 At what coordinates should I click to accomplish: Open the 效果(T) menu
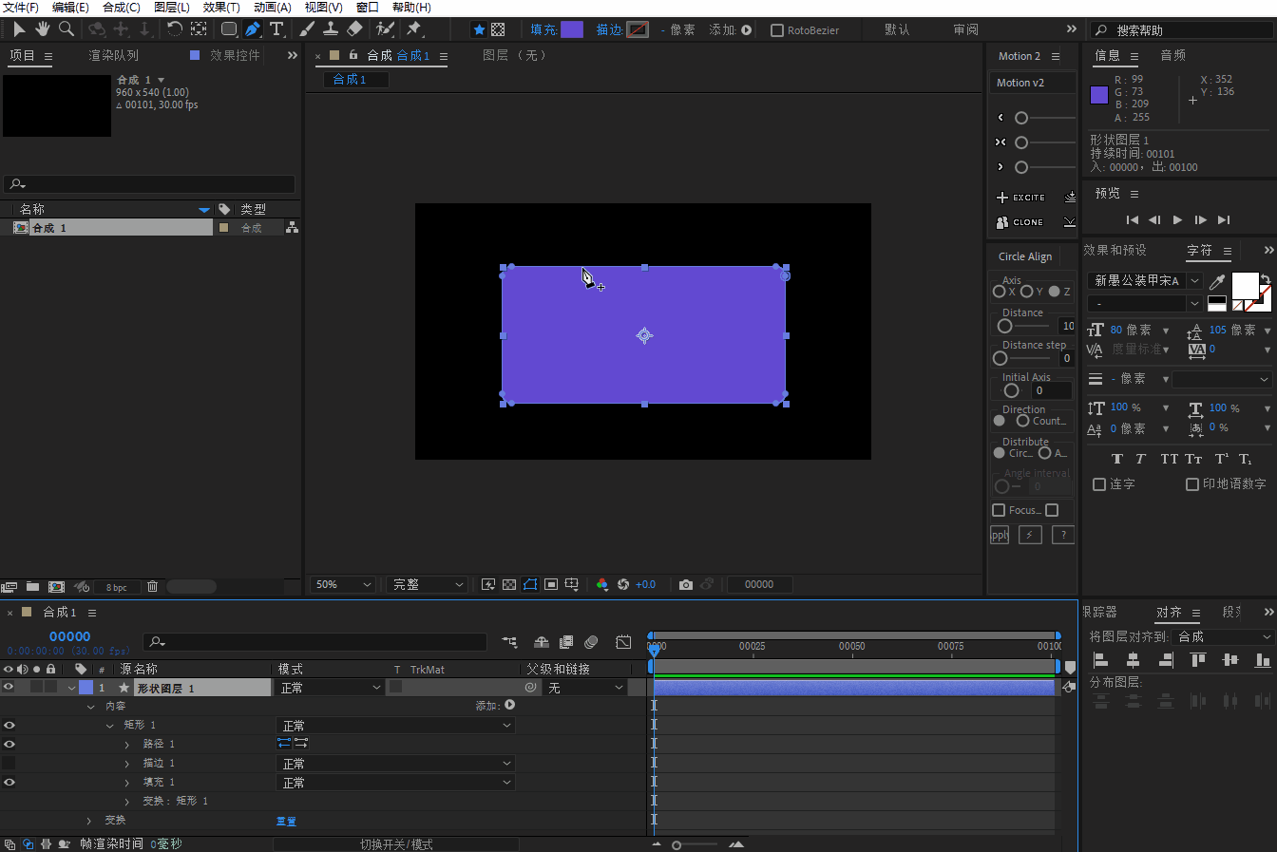[221, 8]
